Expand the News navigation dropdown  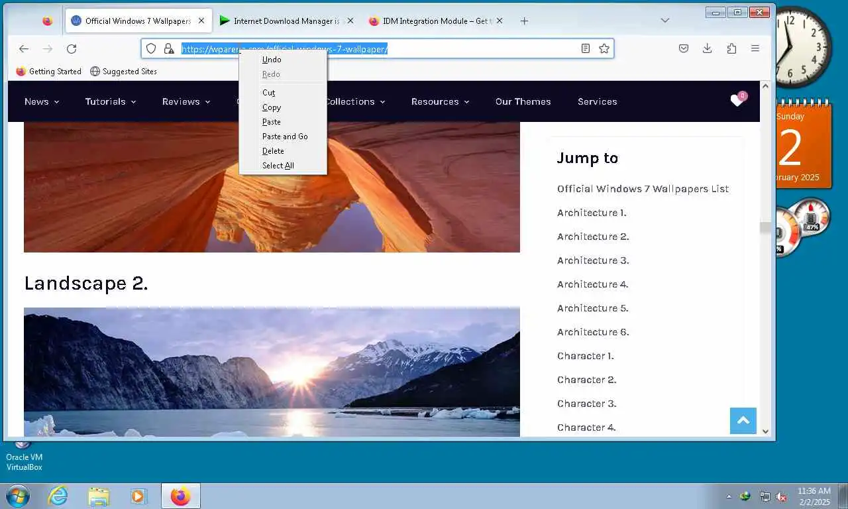click(x=42, y=101)
